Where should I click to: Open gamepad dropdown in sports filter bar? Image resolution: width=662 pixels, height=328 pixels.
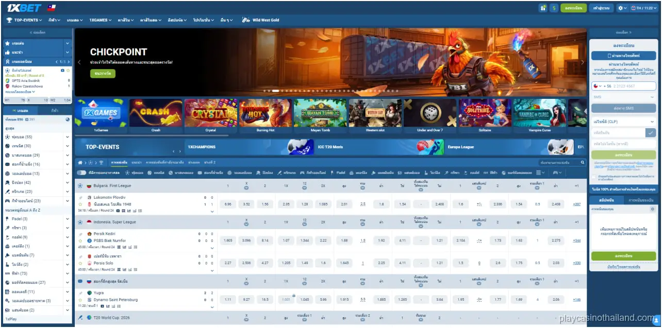pos(557,172)
